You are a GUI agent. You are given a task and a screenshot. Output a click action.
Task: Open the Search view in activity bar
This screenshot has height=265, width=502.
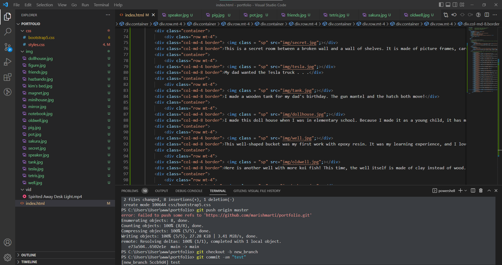pyautogui.click(x=8, y=32)
